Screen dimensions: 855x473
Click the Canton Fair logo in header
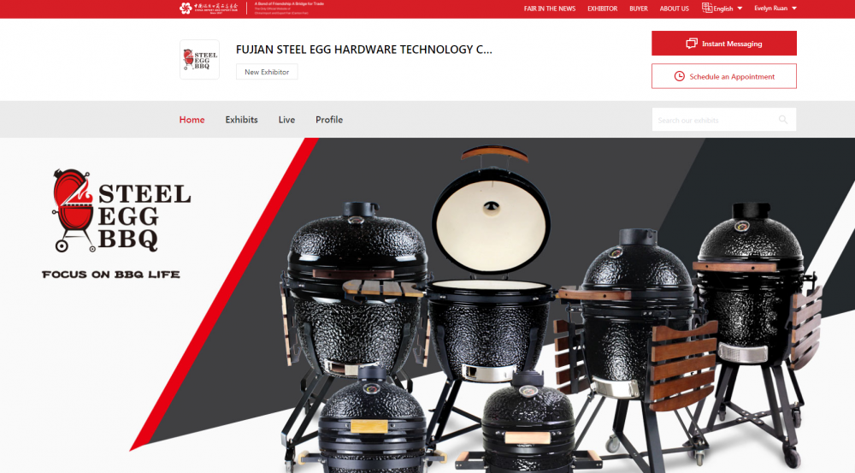[209, 9]
